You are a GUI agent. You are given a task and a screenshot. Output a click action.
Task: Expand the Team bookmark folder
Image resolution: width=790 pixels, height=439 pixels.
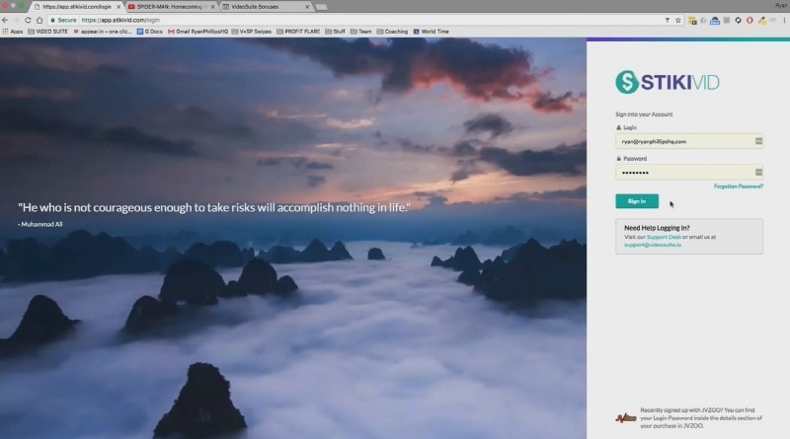coord(360,32)
